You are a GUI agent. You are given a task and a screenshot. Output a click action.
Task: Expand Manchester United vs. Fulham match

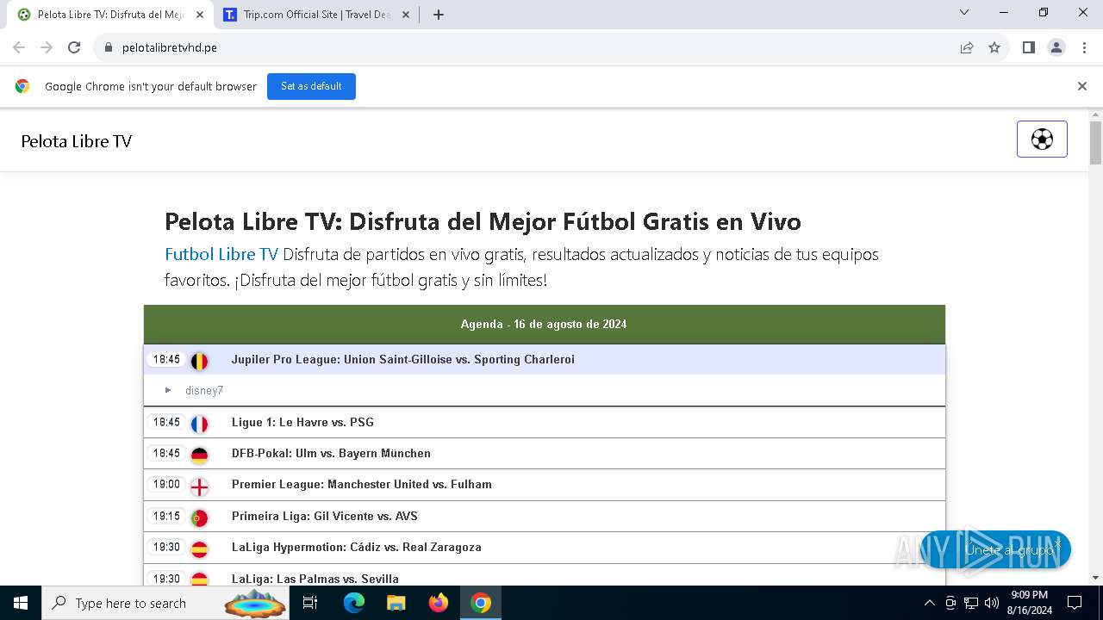(x=545, y=485)
